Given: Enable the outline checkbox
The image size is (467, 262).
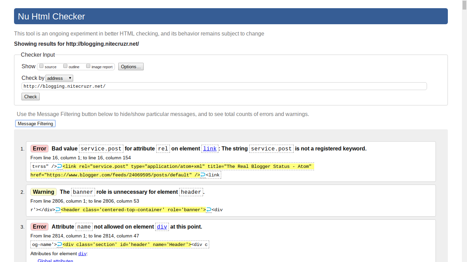Looking at the screenshot, I should click(65, 66).
